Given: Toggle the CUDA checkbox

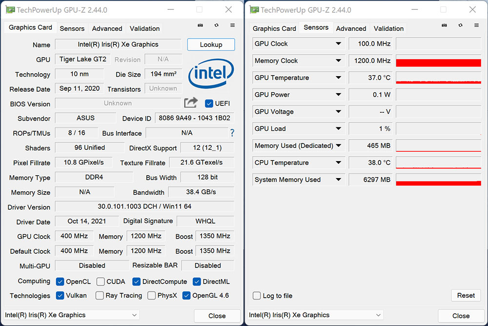Looking at the screenshot, I should pos(101,282).
